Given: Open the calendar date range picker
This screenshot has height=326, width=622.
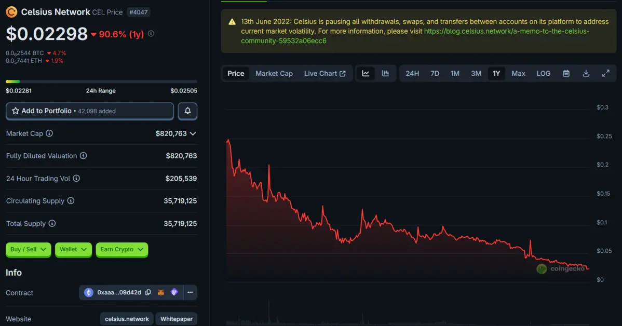Looking at the screenshot, I should [x=566, y=74].
